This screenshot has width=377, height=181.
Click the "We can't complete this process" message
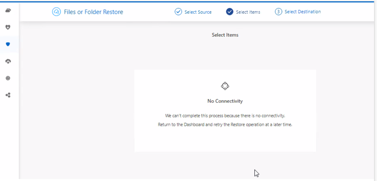coord(225,116)
